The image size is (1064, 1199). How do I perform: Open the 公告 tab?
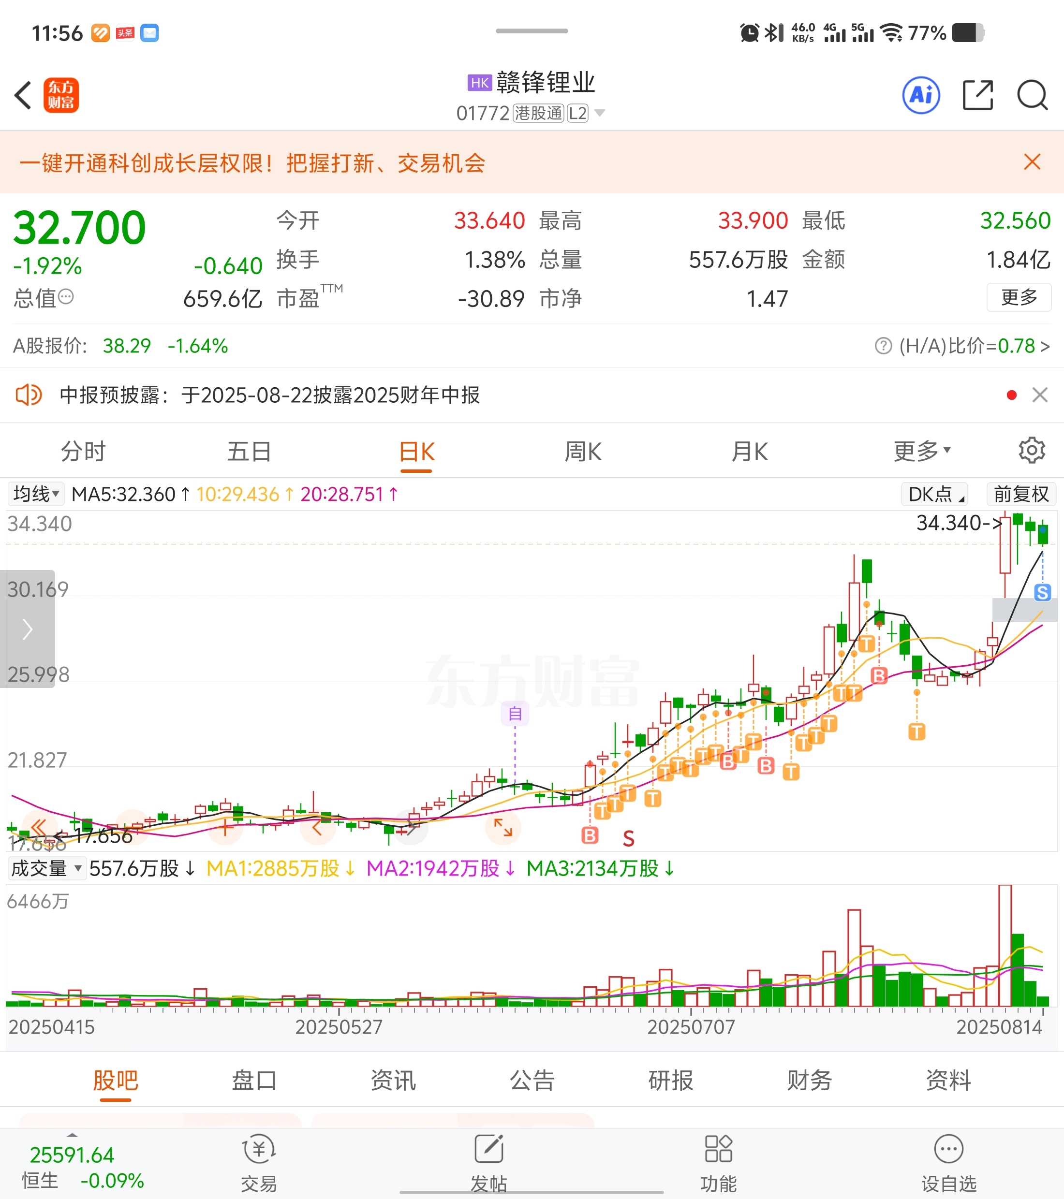pos(532,1080)
